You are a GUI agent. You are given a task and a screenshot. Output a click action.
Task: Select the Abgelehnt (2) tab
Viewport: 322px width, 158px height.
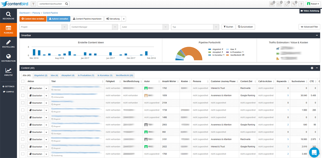(x=41, y=76)
